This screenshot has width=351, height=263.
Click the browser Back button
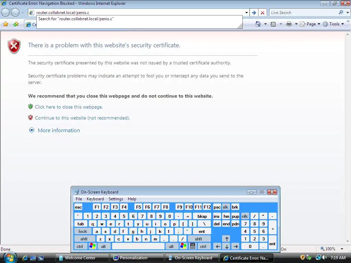5,13
